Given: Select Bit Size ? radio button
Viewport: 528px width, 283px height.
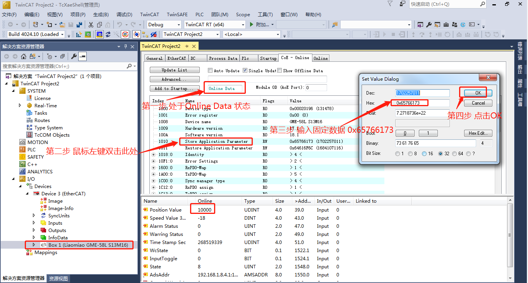Looking at the screenshot, I should (469, 154).
